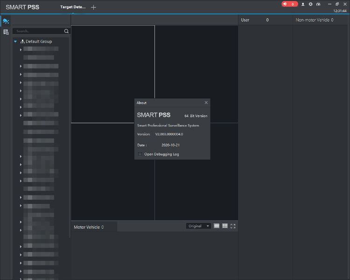
Task: Select the User 0 panel header
Action: 265,20
